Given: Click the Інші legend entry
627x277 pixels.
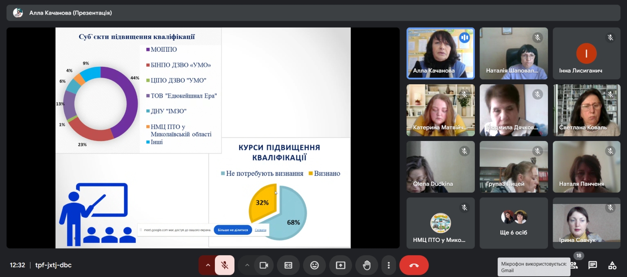Looking at the screenshot, I should tap(154, 142).
